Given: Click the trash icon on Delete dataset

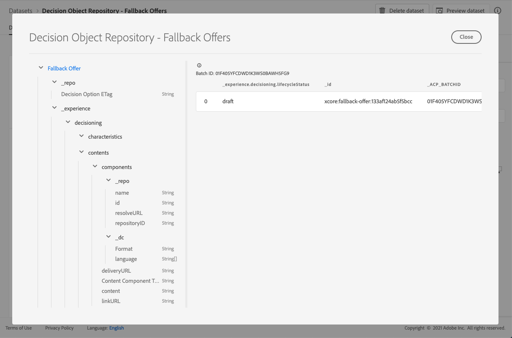Looking at the screenshot, I should click(x=382, y=11).
